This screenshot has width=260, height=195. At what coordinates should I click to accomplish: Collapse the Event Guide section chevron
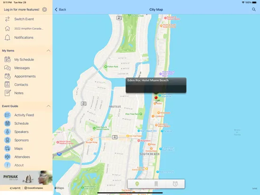click(49, 106)
